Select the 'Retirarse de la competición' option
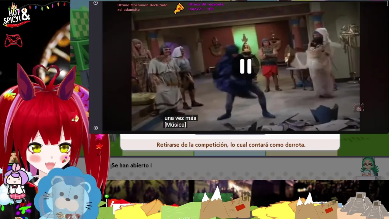This screenshot has height=219, width=389. (x=231, y=145)
